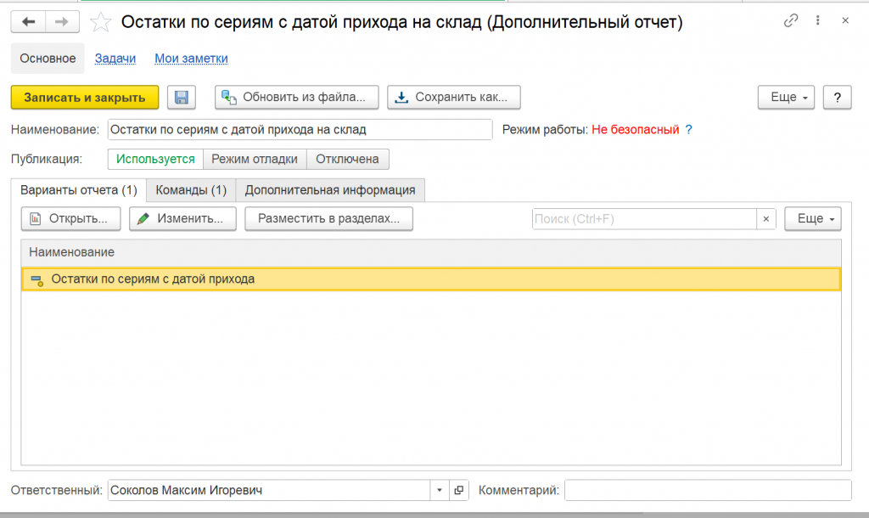This screenshot has width=869, height=518.
Task: Clear search field with the x button
Action: tap(766, 219)
